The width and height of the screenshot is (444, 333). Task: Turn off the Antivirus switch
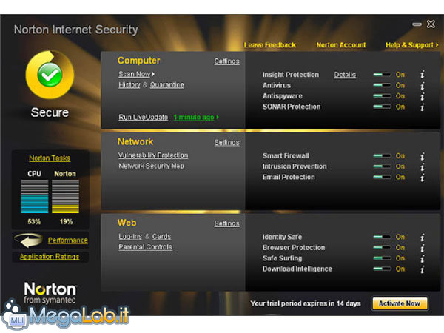pos(382,85)
